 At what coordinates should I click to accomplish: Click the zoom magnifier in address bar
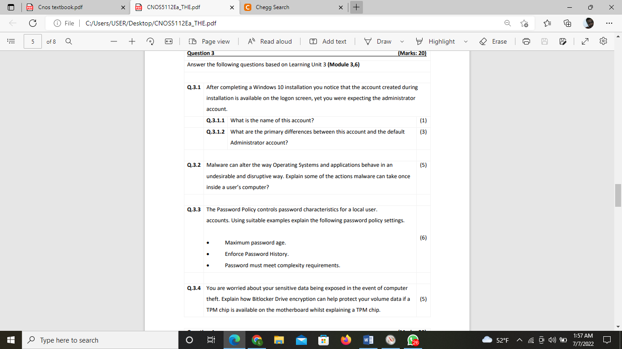point(507,23)
